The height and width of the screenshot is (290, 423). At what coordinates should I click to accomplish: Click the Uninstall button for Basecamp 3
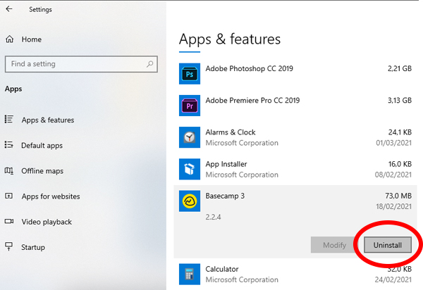(x=387, y=245)
